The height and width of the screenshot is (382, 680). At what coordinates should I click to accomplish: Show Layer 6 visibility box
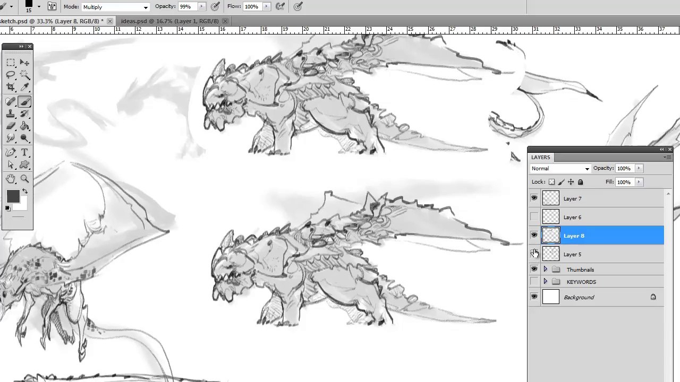click(534, 217)
